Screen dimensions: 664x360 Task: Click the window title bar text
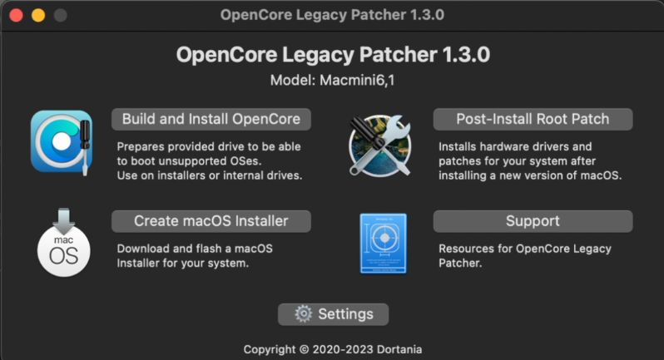pos(332,15)
